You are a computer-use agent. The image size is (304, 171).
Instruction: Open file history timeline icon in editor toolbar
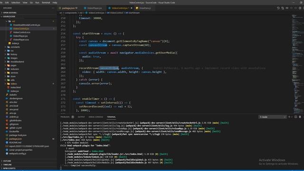click(278, 8)
